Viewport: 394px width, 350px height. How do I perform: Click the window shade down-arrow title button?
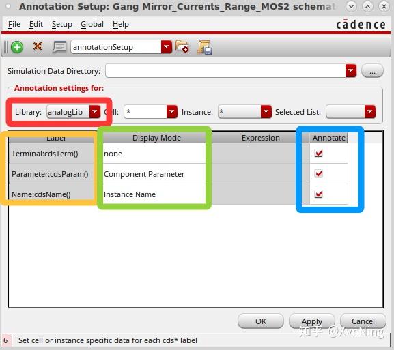[351, 7]
